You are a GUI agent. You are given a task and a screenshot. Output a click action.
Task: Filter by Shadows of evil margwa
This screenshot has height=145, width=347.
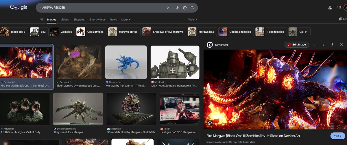click(164, 32)
